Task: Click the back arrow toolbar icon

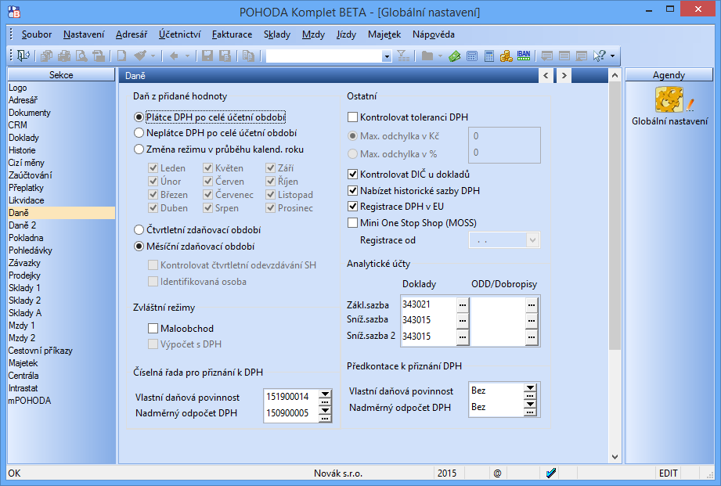Action: coord(174,56)
